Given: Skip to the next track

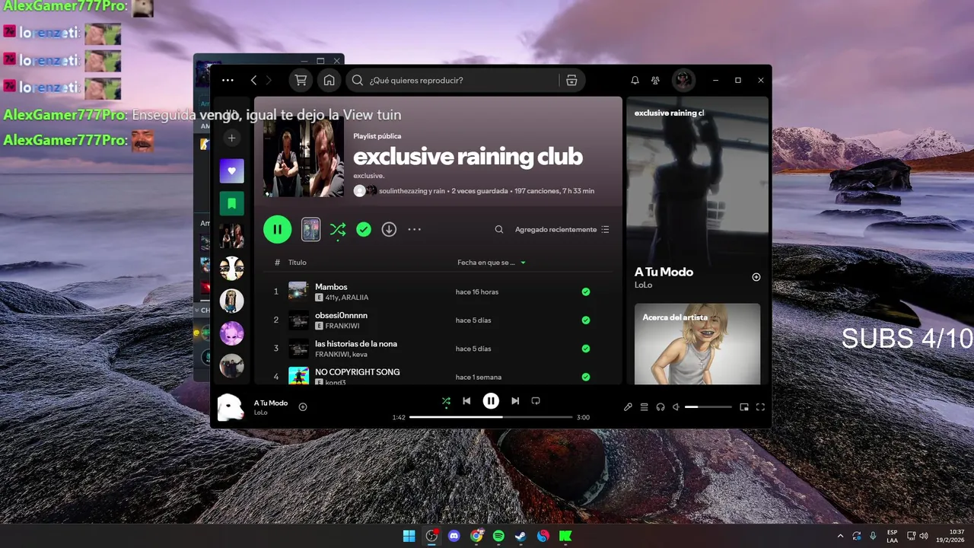Looking at the screenshot, I should point(515,401).
